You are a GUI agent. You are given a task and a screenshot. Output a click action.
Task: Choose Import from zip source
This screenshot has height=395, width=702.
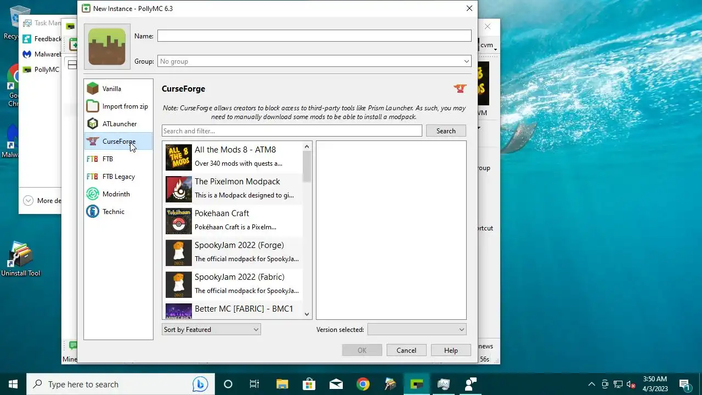118,106
